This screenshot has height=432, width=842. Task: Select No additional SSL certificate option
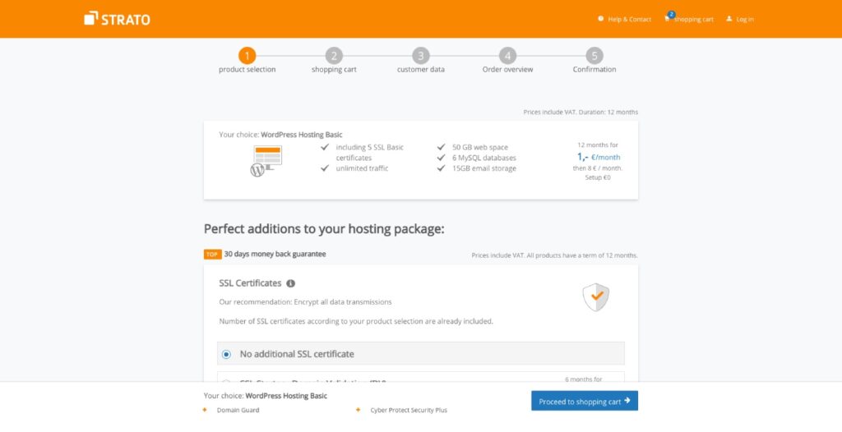(x=226, y=354)
